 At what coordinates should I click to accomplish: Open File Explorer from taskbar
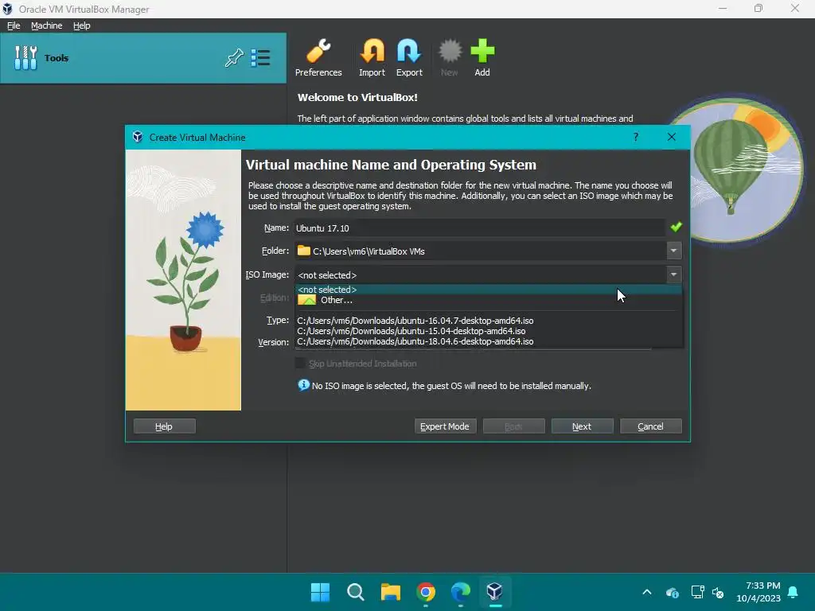[x=390, y=592]
